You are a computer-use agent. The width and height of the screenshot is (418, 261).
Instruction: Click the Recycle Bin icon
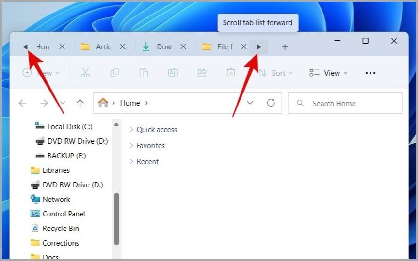pos(35,228)
